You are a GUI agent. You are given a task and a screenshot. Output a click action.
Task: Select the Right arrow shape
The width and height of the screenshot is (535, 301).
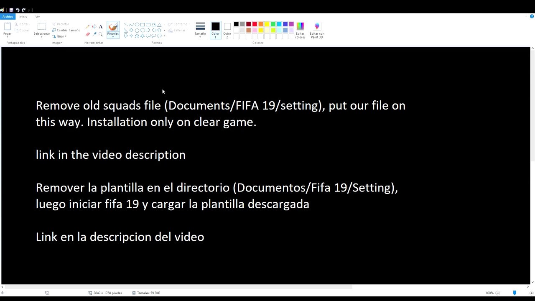pyautogui.click(x=148, y=30)
